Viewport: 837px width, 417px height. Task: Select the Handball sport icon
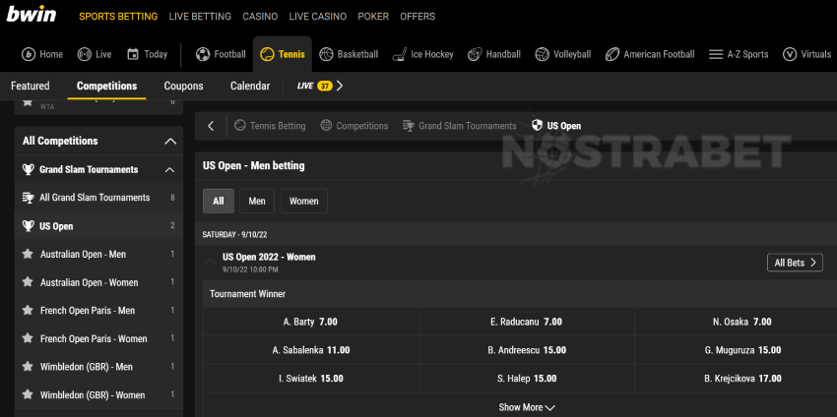[x=475, y=54]
